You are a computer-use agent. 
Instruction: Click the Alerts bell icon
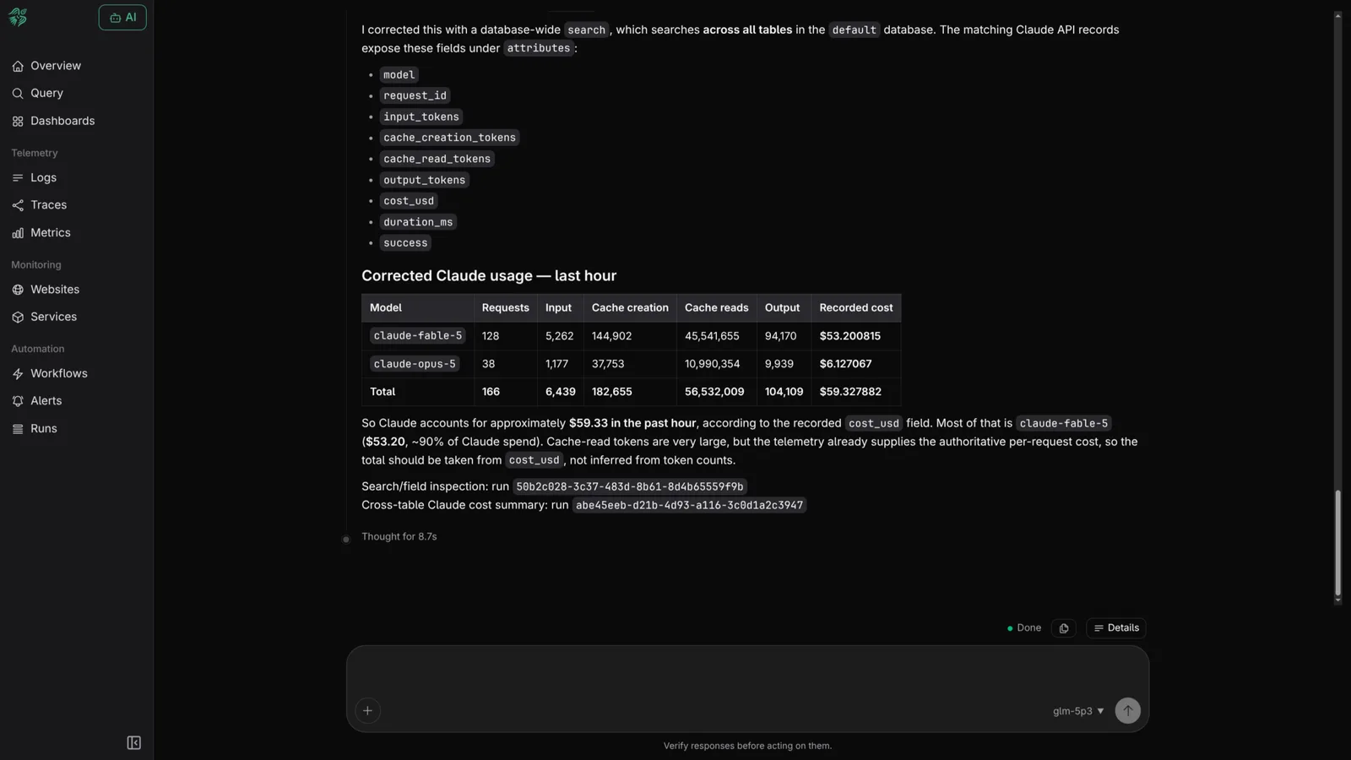coord(18,401)
